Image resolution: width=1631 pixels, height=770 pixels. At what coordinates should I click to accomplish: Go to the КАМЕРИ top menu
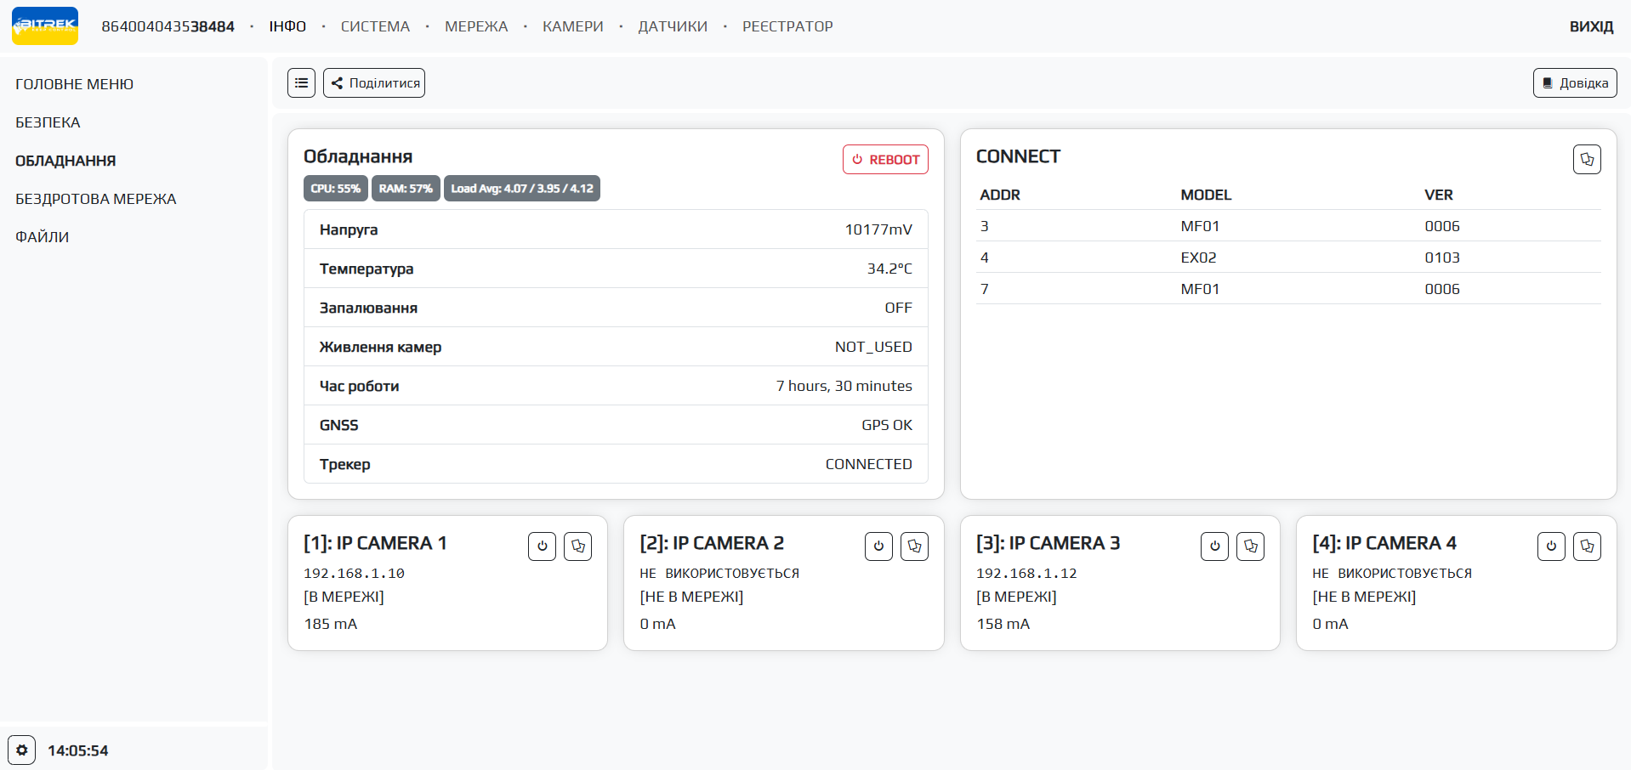572,26
